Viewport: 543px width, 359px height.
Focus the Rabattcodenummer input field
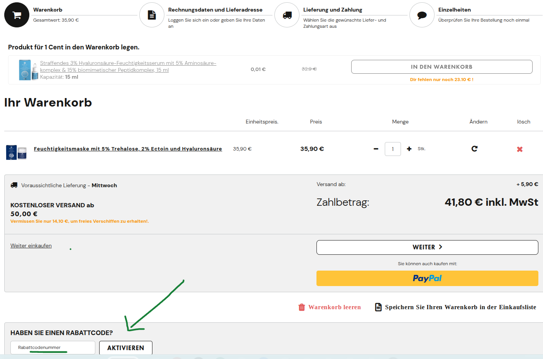pos(52,347)
